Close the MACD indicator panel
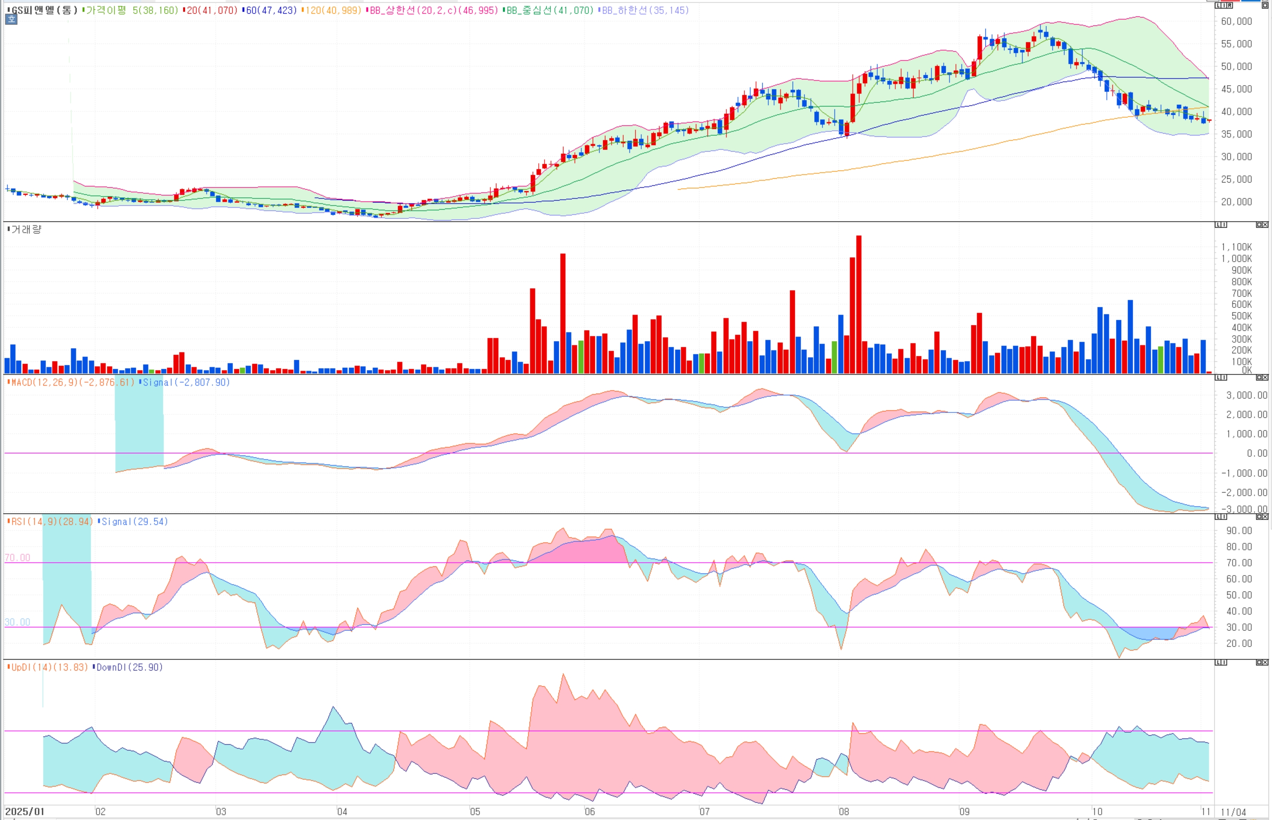Image resolution: width=1272 pixels, height=820 pixels. 1266,377
